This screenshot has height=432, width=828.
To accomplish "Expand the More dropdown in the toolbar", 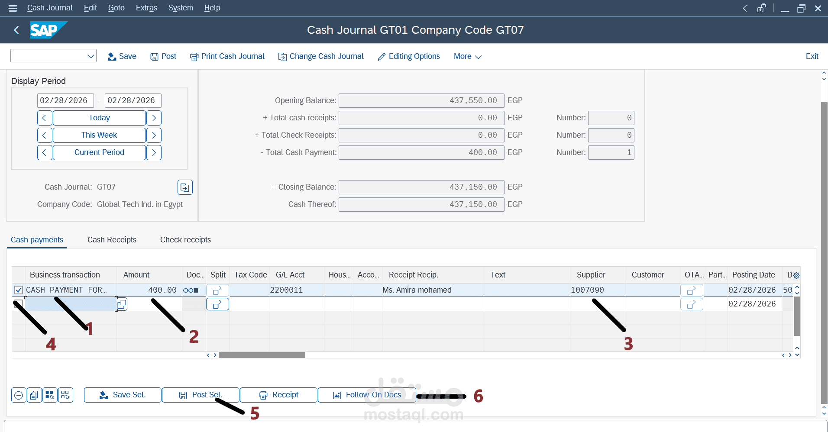I will (467, 56).
